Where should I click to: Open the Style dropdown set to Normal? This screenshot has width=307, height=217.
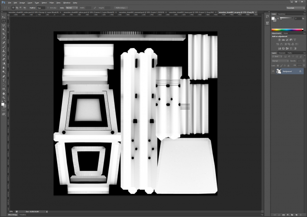pos(71,8)
